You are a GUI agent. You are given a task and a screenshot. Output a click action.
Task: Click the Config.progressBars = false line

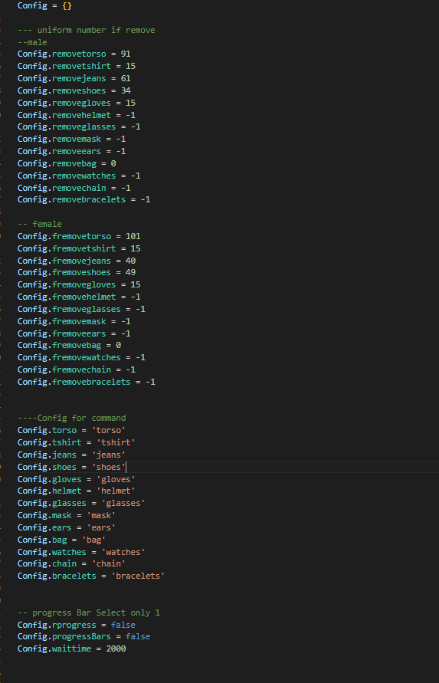tap(84, 636)
